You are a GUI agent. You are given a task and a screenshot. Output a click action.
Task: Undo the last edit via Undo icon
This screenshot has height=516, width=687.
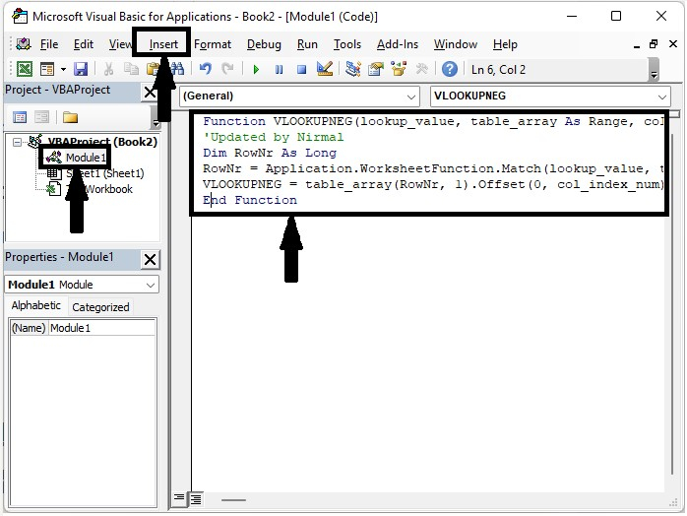point(205,69)
